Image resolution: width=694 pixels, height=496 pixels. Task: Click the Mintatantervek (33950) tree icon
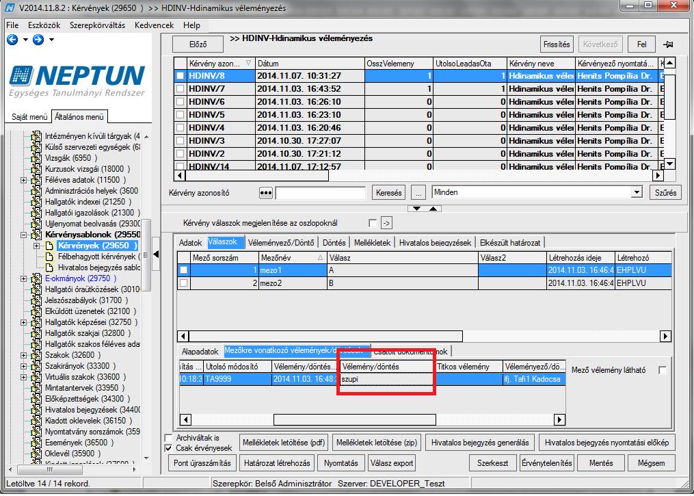36,388
